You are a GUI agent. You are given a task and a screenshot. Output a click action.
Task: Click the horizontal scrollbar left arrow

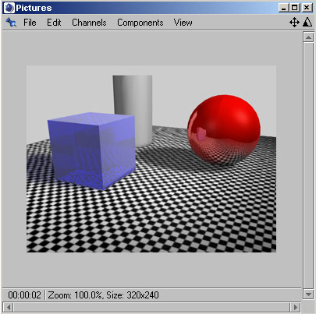point(9,307)
